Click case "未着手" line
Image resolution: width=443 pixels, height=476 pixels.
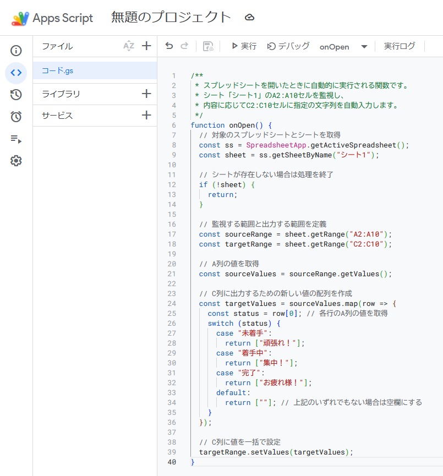click(244, 333)
